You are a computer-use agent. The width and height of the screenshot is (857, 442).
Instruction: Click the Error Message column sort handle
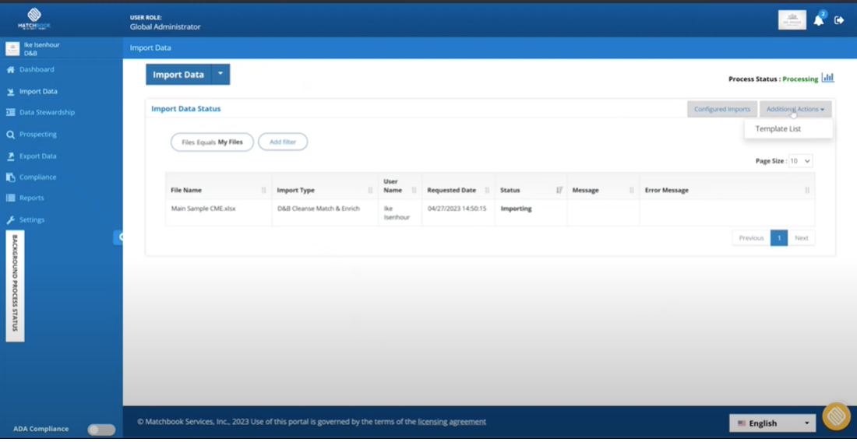(x=807, y=191)
